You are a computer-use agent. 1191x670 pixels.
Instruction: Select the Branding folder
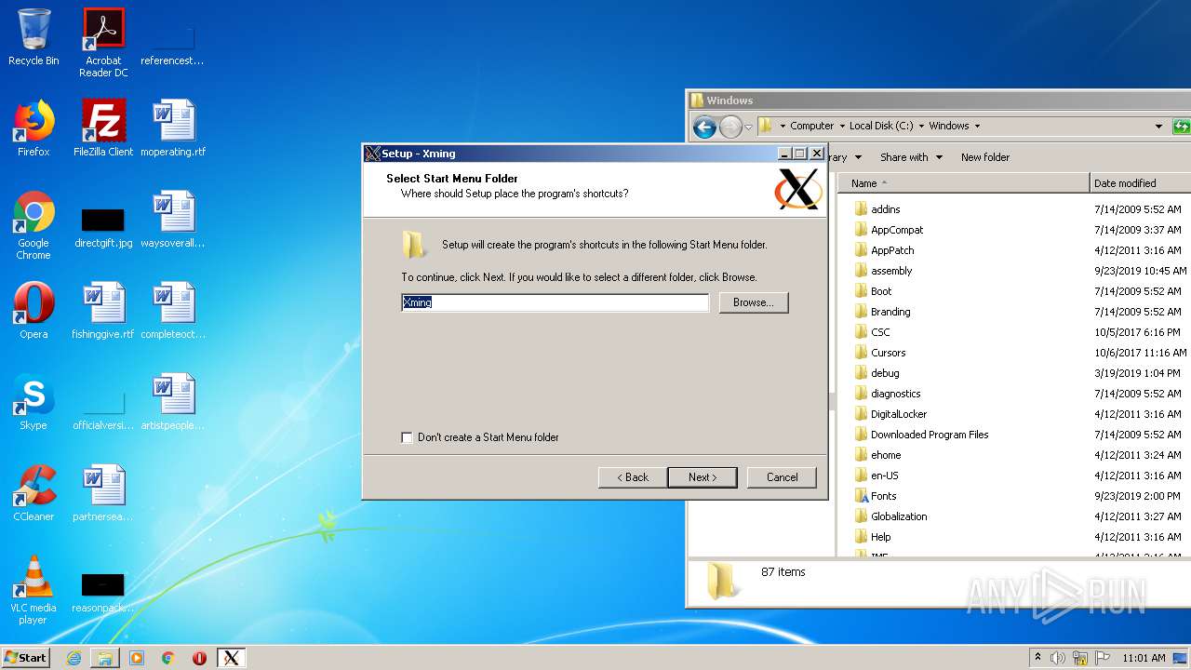pos(890,312)
